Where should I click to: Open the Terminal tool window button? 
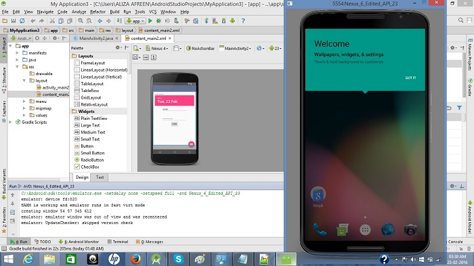tap(118, 242)
